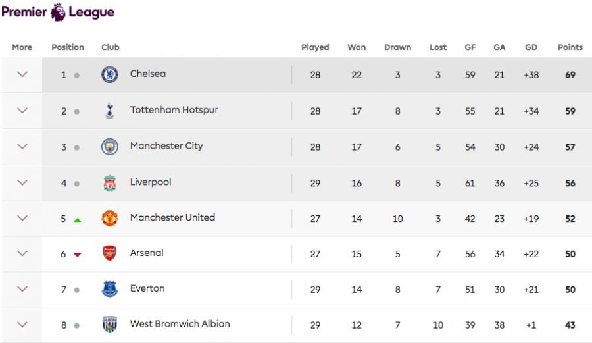This screenshot has height=343, width=592.
Task: Click the West Bromwich Albion crest
Action: click(x=110, y=325)
